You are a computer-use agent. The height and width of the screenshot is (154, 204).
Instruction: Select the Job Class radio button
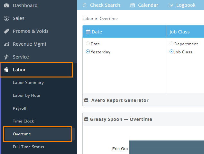(x=172, y=52)
